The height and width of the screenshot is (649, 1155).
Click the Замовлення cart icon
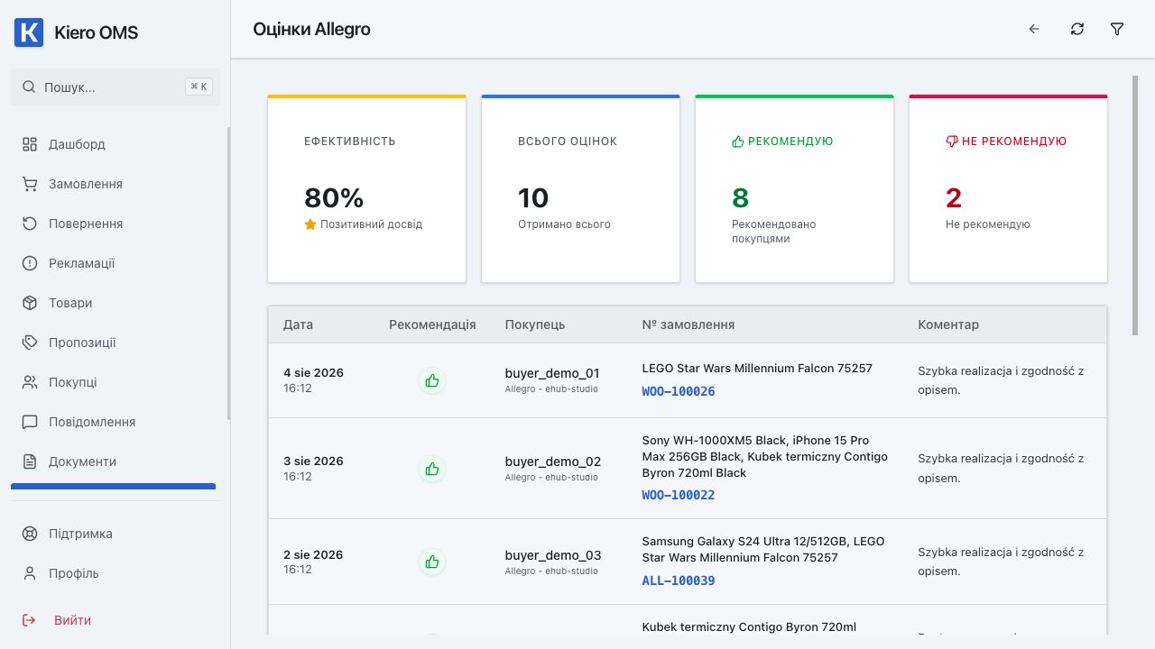(30, 184)
